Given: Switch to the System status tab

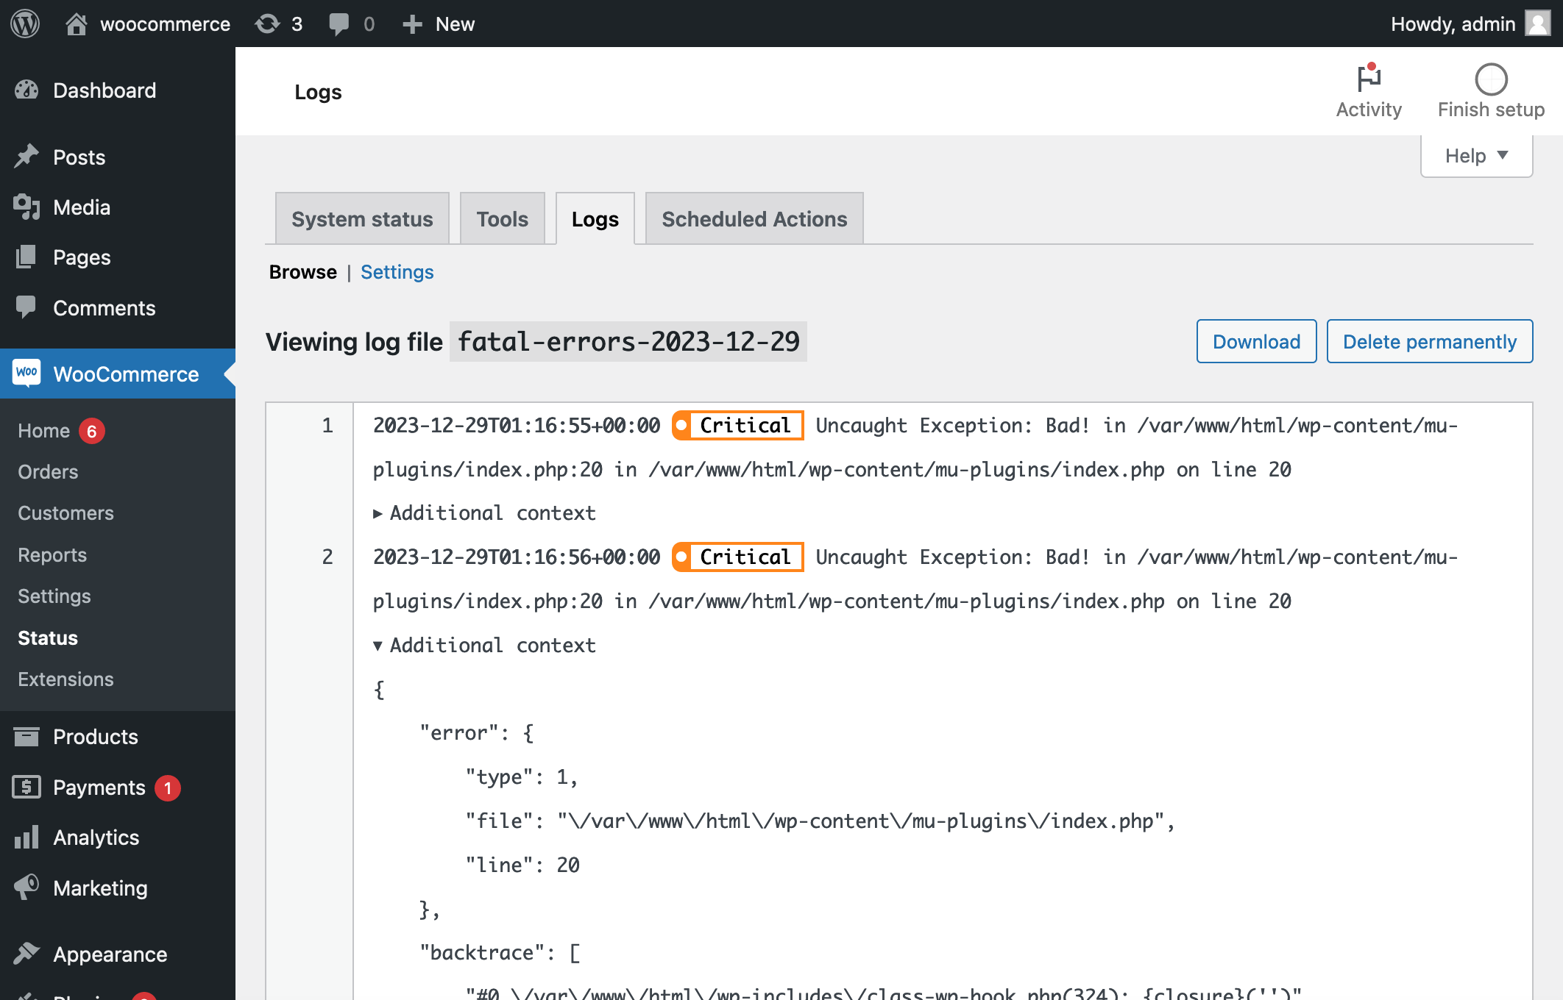Looking at the screenshot, I should [x=361, y=218].
